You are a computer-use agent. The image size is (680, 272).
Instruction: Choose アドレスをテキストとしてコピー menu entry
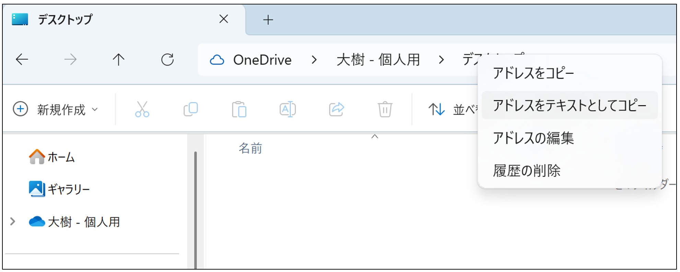pyautogui.click(x=569, y=105)
